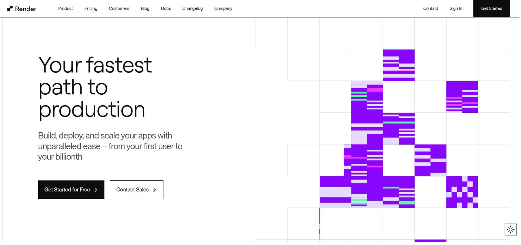
Task: Click the chevron arrow in Contact Sales
Action: point(154,190)
